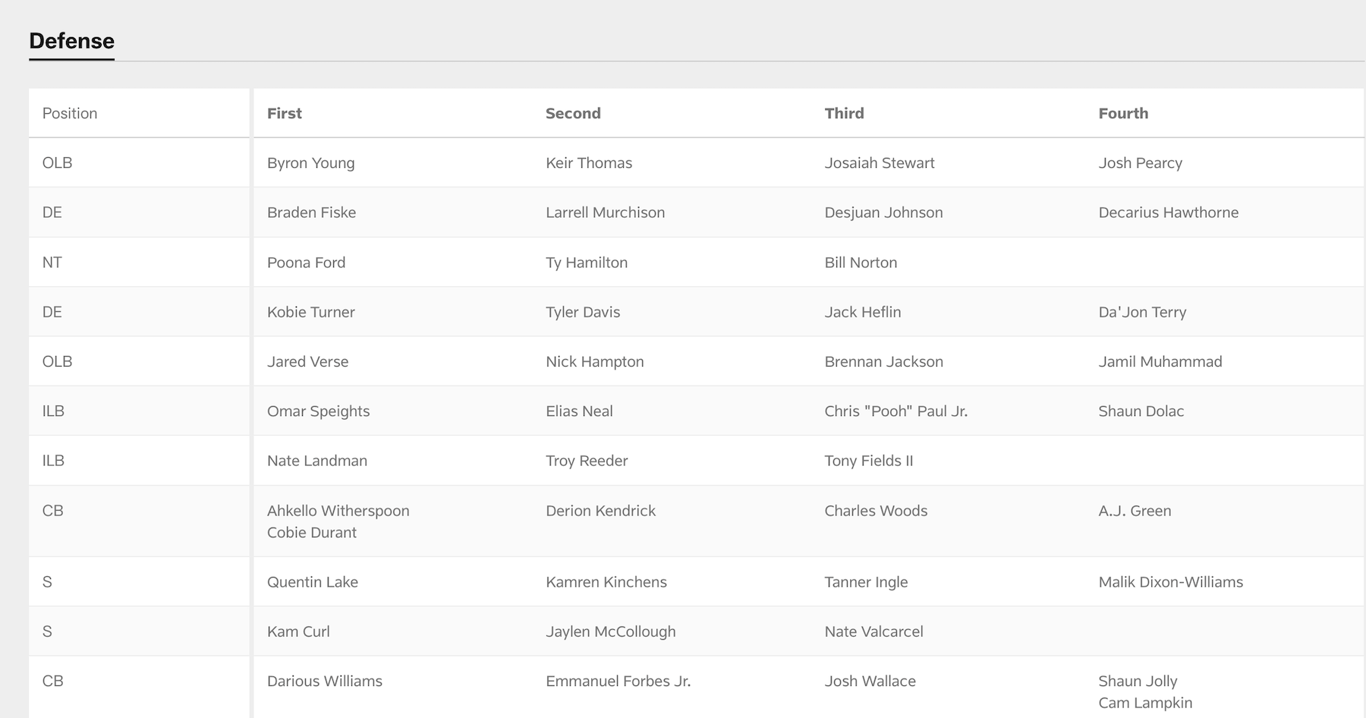Select Cam Lampkin in Fourth column
This screenshot has width=1366, height=718.
(1144, 703)
